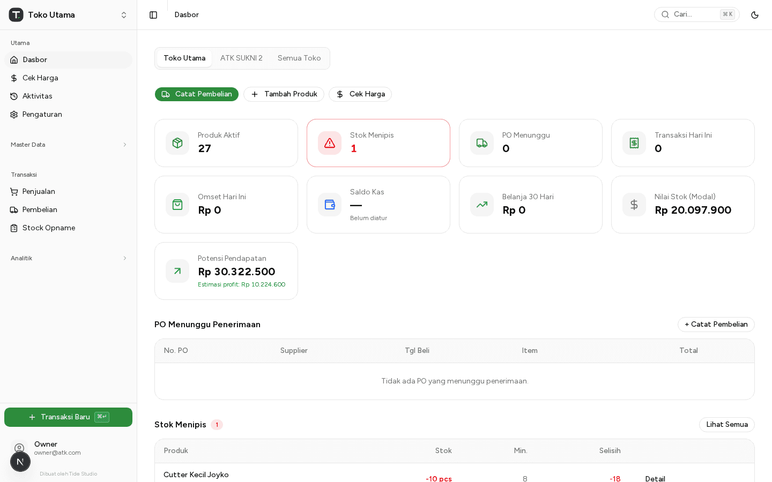772x482 pixels.
Task: Go to Aktivitas history page
Action: pos(69,96)
